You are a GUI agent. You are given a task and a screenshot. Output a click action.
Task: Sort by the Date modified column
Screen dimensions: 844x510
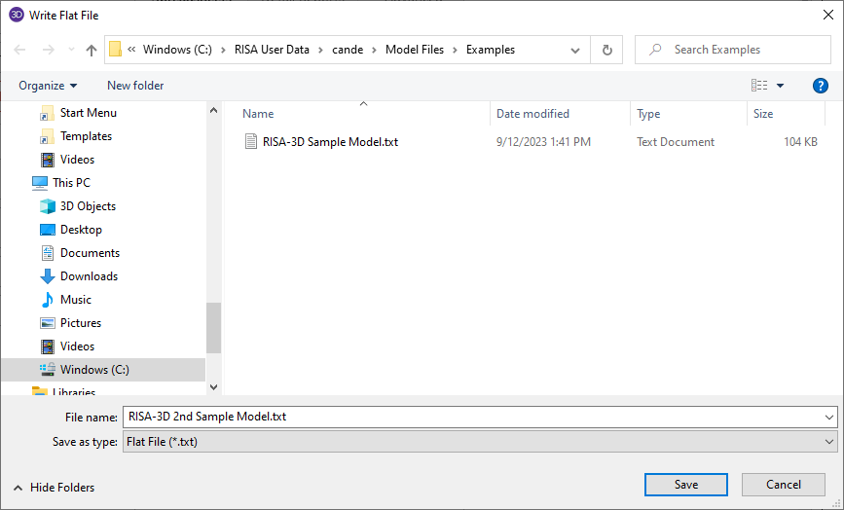point(532,114)
